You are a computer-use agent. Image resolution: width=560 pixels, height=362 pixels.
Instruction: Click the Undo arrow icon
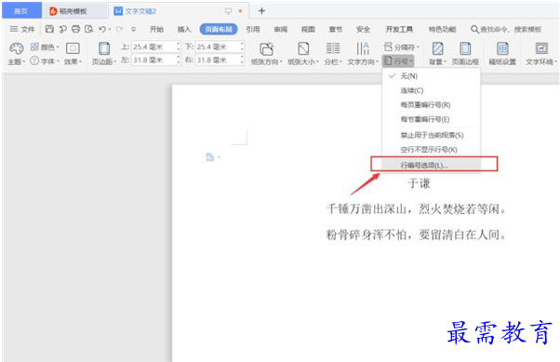pyautogui.click(x=102, y=29)
